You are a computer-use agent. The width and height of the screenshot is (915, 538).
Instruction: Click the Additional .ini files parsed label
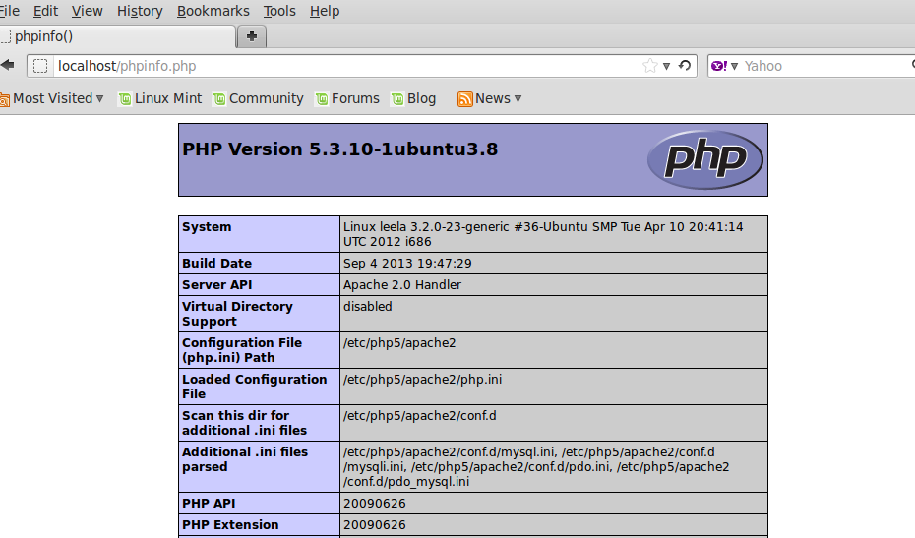[x=245, y=459]
